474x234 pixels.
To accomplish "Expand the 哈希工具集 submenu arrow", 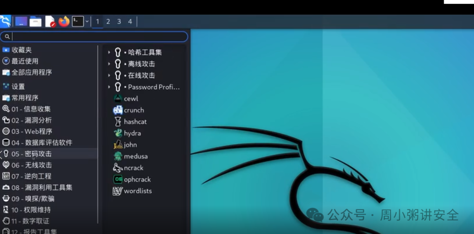I will [x=109, y=52].
